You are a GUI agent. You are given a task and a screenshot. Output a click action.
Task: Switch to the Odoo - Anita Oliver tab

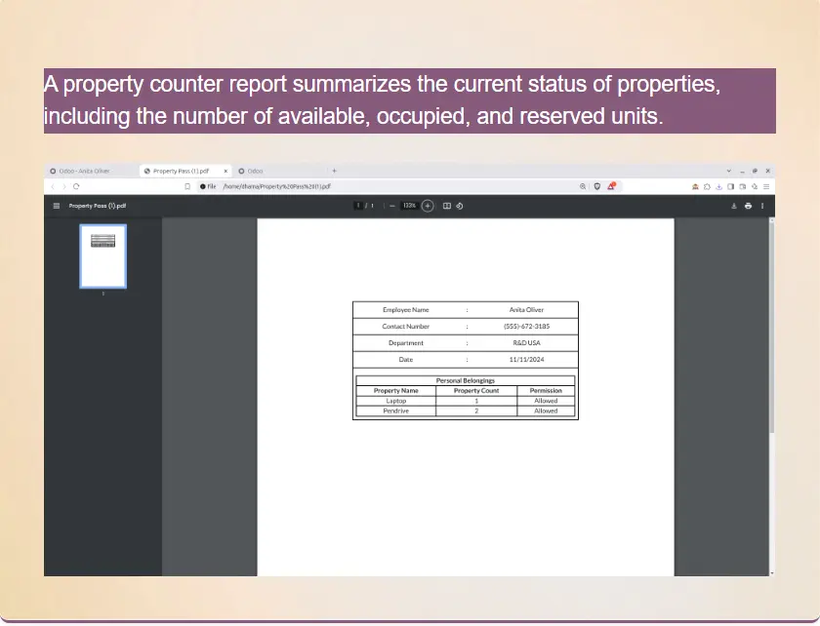click(85, 171)
